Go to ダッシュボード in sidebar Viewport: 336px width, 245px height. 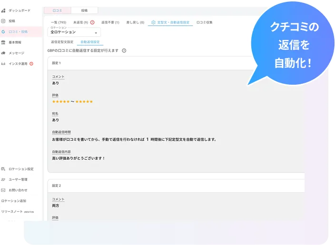coord(20,10)
